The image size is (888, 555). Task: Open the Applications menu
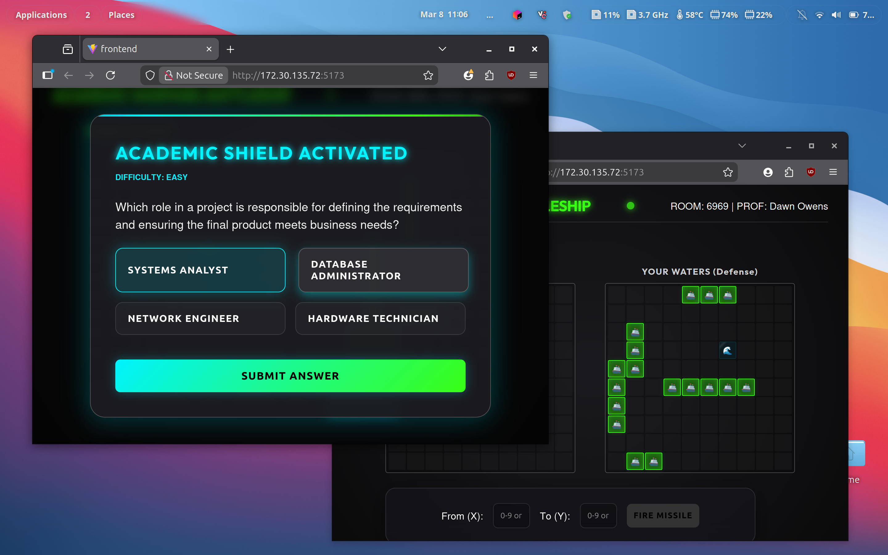pyautogui.click(x=41, y=15)
